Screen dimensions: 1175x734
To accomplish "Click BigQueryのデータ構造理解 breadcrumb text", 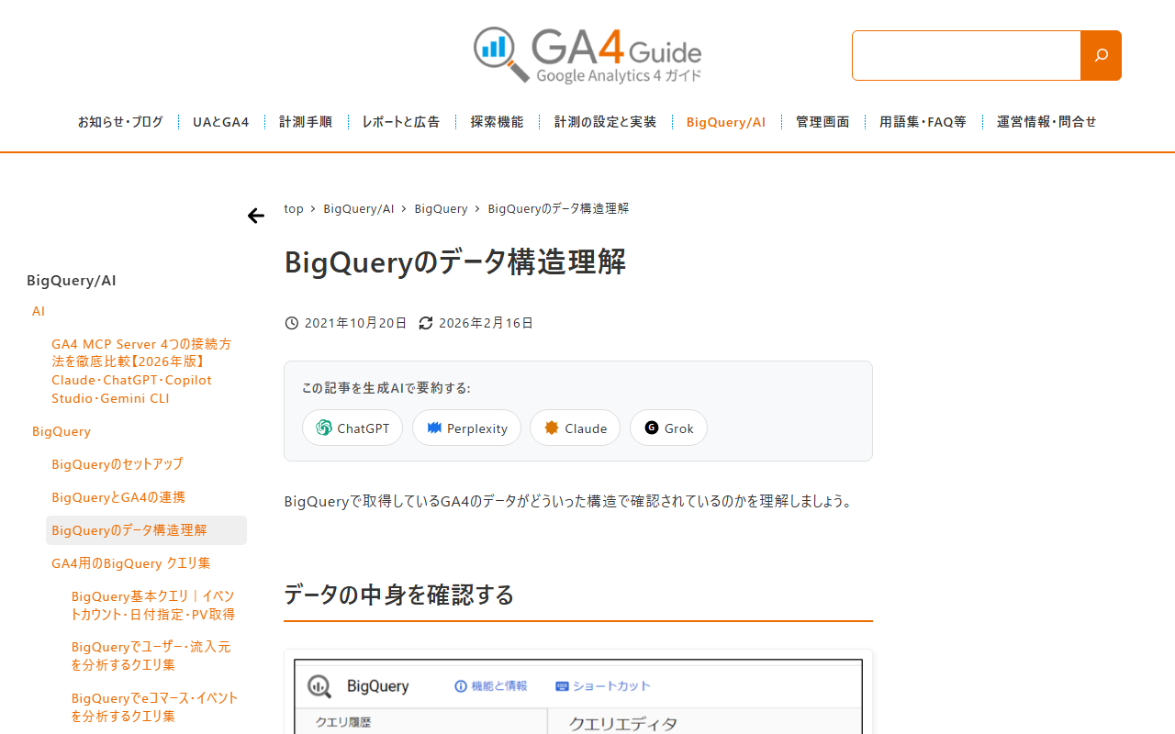I will 558,209.
